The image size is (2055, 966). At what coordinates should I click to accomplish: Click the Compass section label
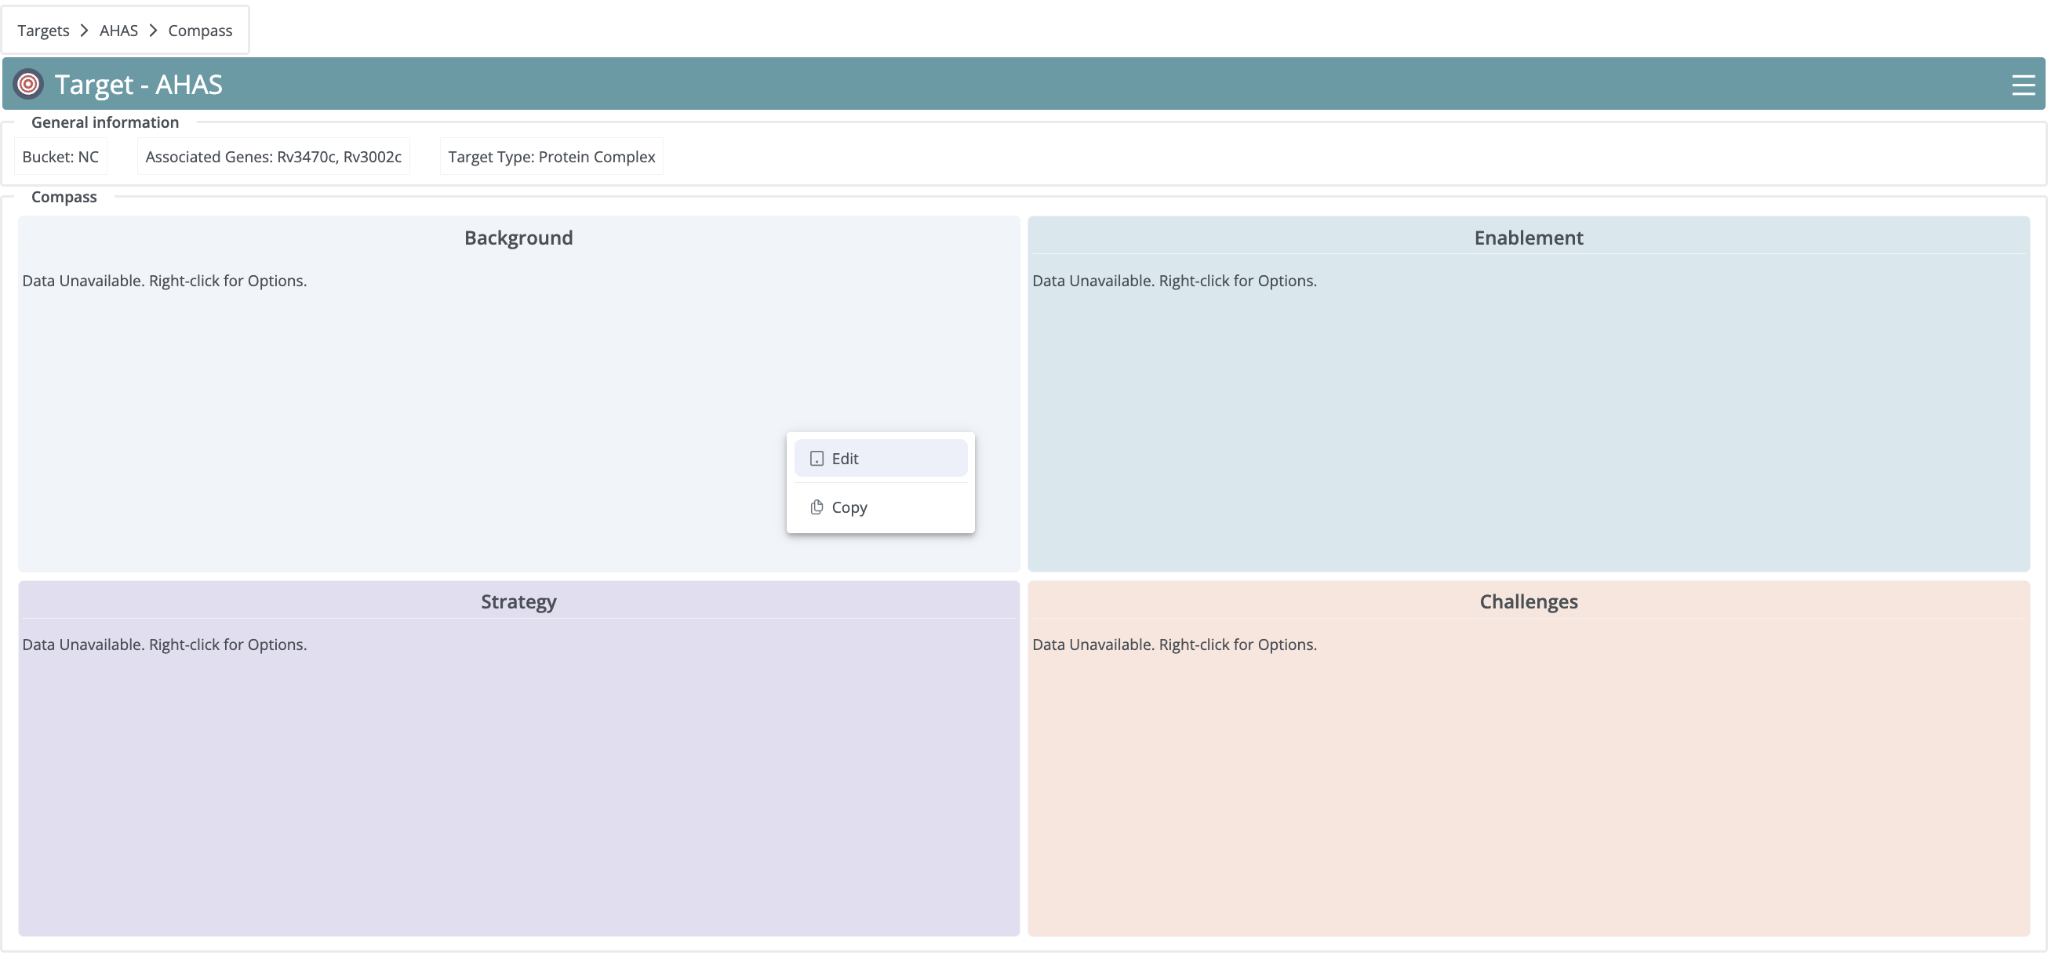(x=64, y=197)
